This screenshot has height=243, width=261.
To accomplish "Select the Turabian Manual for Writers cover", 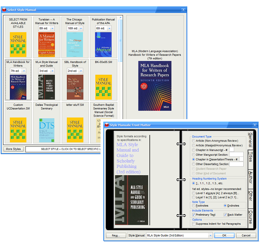I will click(47, 44).
